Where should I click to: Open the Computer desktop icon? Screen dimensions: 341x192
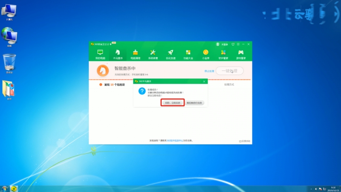pos(9,12)
